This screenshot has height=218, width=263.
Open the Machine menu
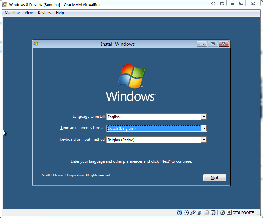[12, 13]
